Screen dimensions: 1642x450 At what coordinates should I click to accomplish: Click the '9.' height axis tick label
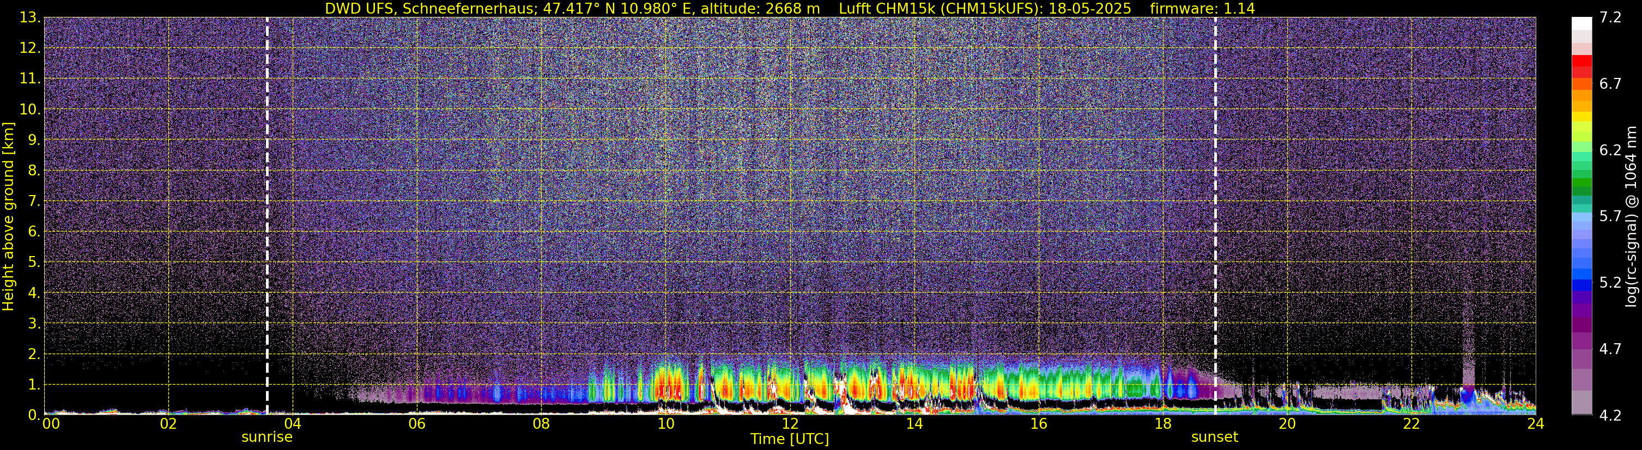33,139
